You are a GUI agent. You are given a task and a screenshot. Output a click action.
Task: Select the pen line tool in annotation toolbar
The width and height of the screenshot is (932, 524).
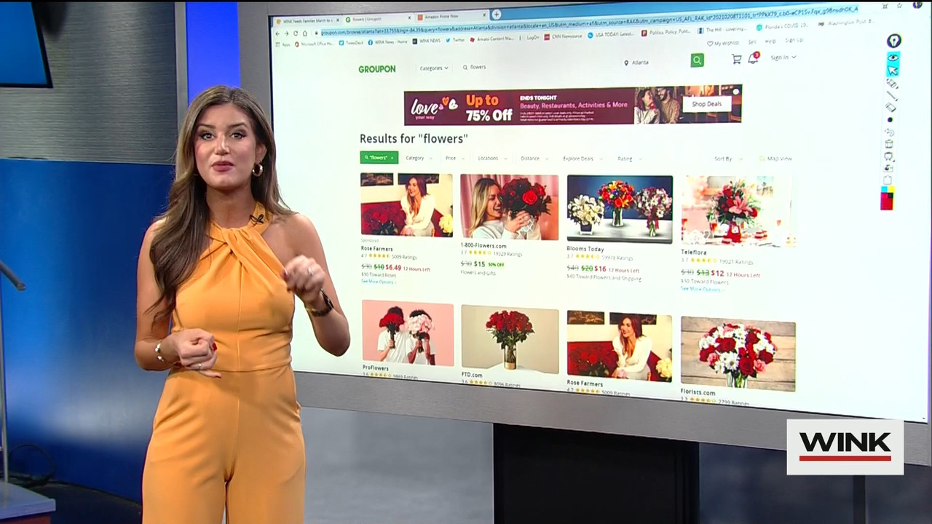(x=892, y=95)
